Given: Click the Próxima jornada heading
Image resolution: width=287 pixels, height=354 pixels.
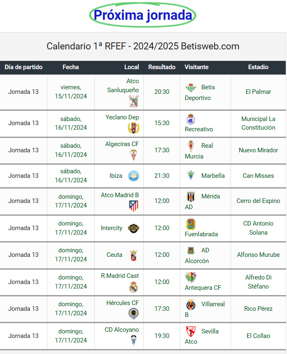Looking at the screenshot, I should 143,15.
